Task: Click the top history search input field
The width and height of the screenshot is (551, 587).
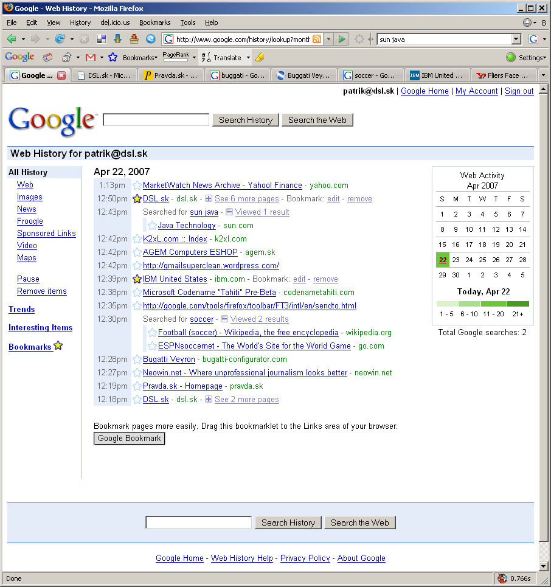Action: click(156, 120)
